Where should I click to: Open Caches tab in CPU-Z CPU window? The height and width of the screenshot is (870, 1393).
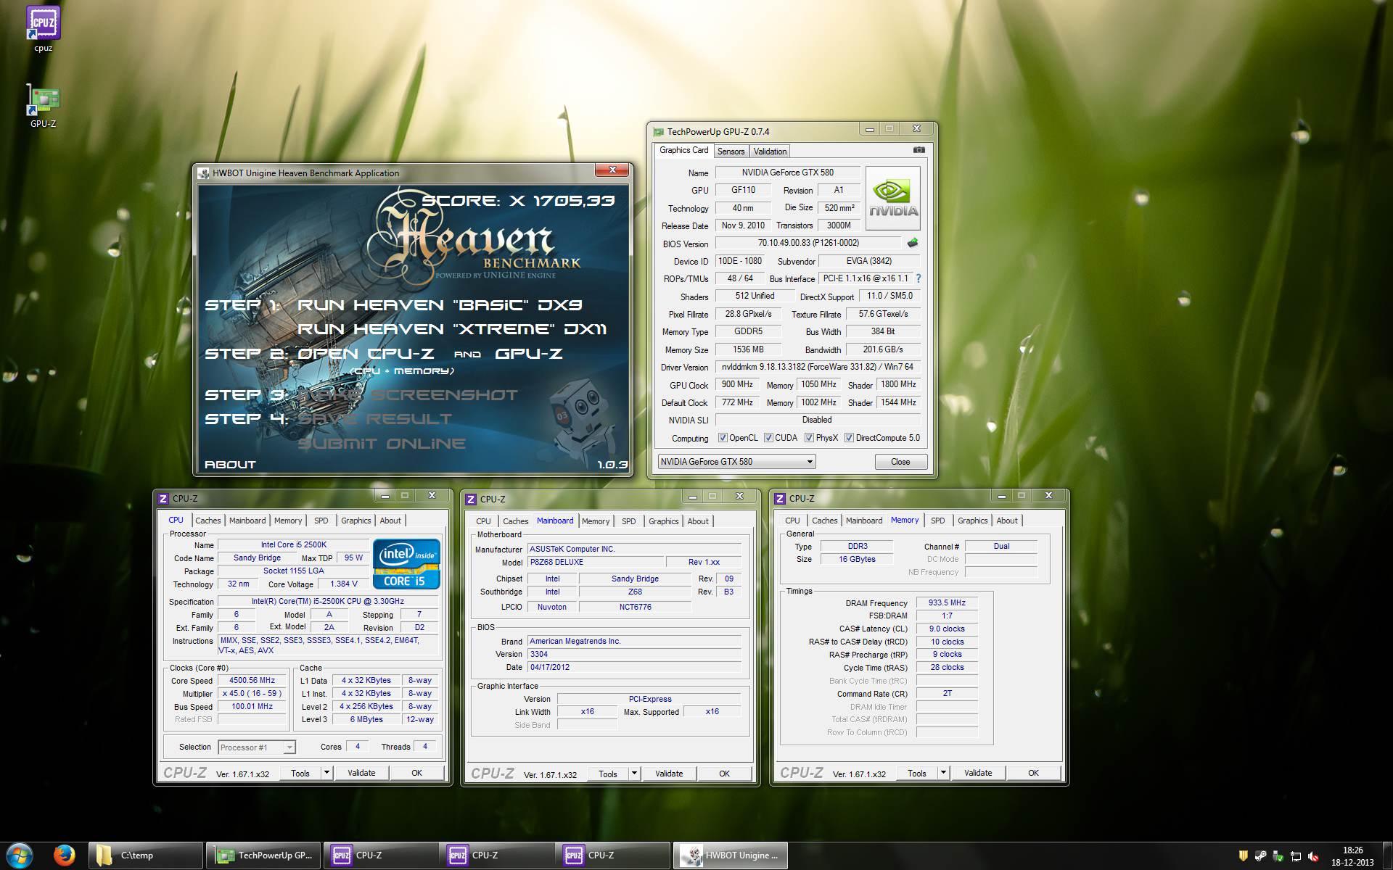tap(207, 521)
